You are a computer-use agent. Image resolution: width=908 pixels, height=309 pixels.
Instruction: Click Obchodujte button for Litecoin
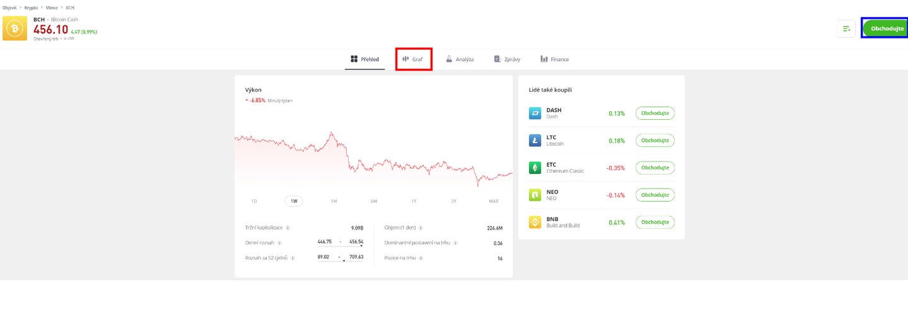coord(655,141)
